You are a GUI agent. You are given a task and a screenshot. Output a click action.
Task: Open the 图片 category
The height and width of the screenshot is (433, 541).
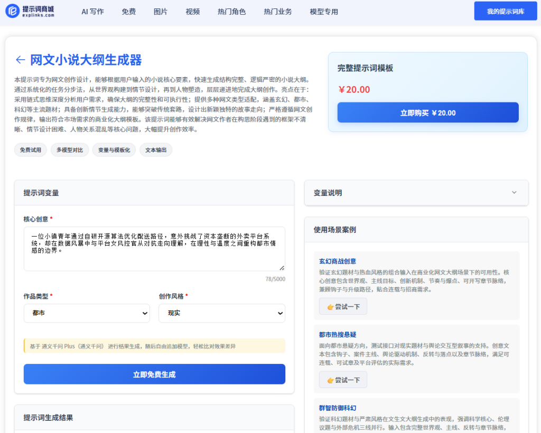(161, 12)
